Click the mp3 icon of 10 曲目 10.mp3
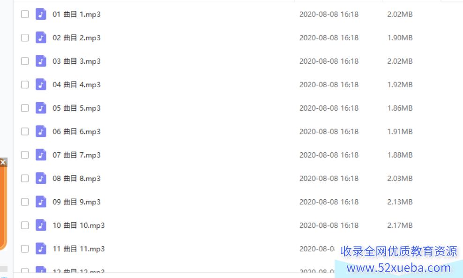The width and height of the screenshot is (463, 278). tap(41, 225)
